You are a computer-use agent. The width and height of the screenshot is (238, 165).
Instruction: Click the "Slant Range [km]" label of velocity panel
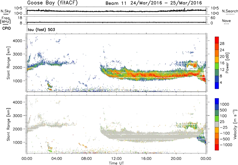tap(8, 124)
